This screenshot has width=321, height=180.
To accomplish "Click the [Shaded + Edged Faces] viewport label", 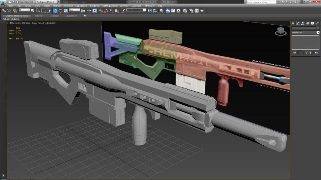I will click(x=33, y=23).
